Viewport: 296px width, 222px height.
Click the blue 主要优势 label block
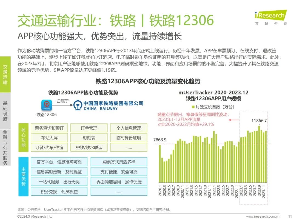pos(23,177)
